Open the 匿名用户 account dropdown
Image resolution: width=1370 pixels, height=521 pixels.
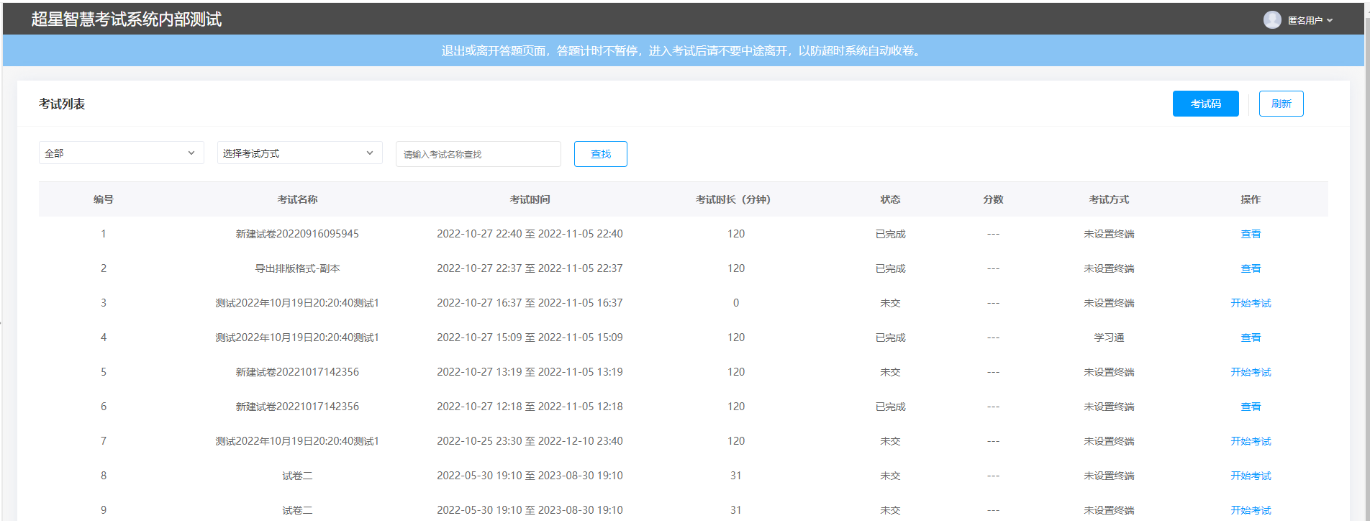tap(1310, 20)
